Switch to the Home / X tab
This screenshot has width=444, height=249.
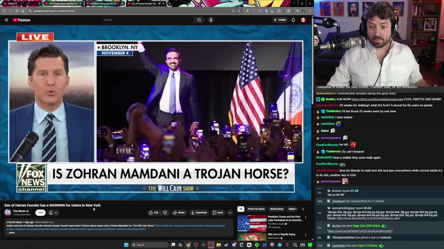pyautogui.click(x=21, y=3)
